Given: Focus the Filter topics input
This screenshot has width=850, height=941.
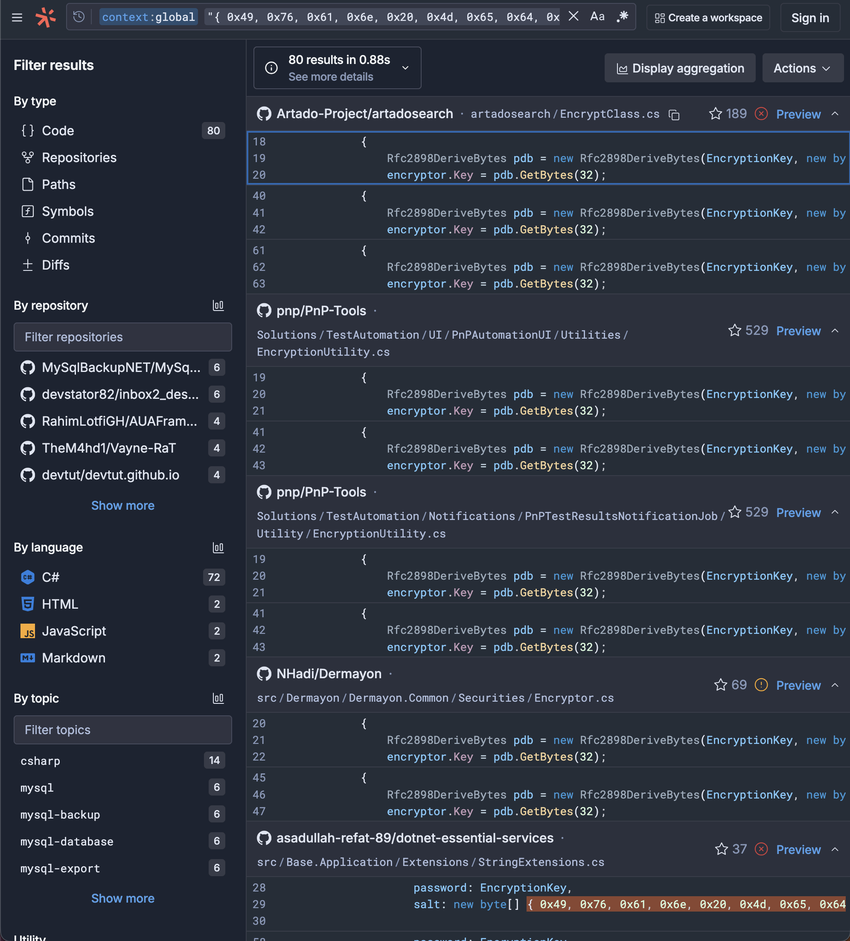Looking at the screenshot, I should click(123, 730).
